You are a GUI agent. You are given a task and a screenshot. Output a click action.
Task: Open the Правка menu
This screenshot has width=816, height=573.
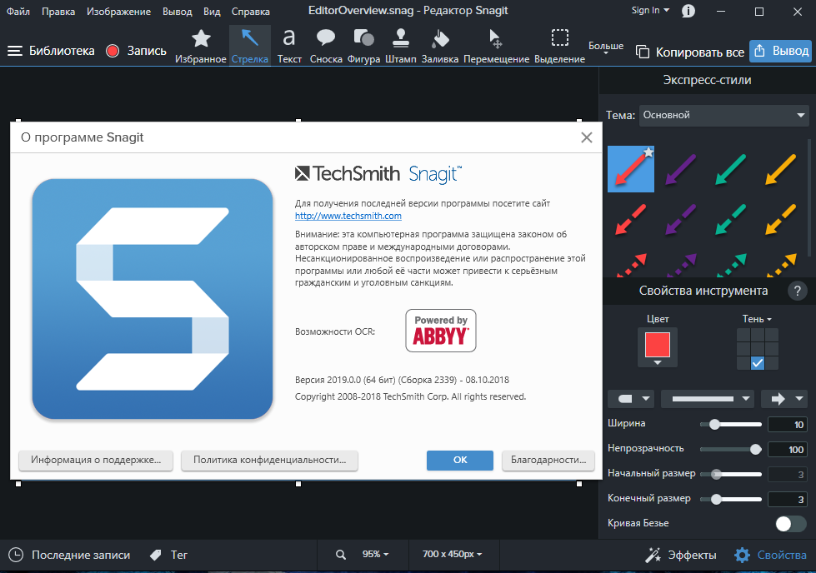pyautogui.click(x=58, y=11)
